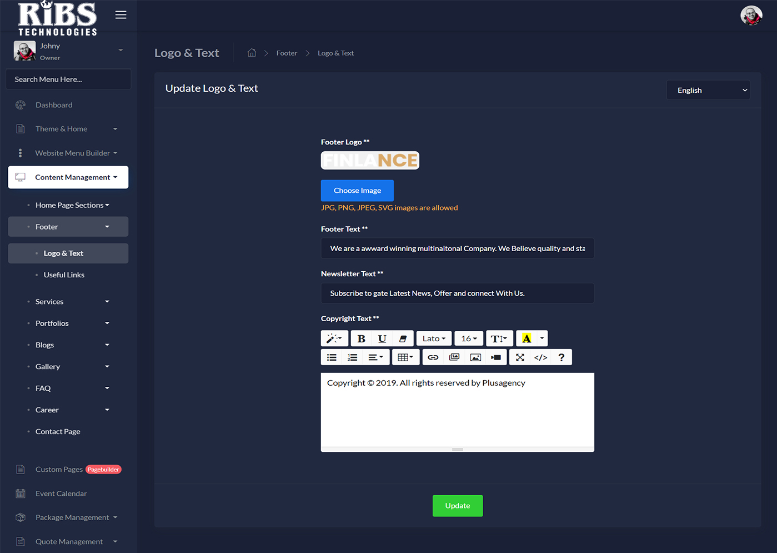Open the font size 16 dropdown
The image size is (777, 553).
coord(469,338)
